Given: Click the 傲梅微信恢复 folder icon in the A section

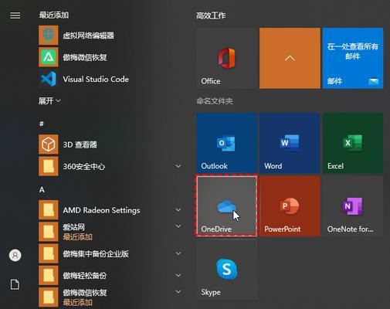Looking at the screenshot, I should click(x=49, y=297).
